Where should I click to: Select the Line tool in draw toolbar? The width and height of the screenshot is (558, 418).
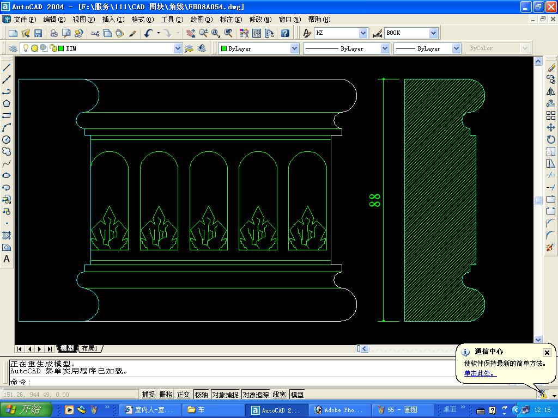pyautogui.click(x=7, y=67)
